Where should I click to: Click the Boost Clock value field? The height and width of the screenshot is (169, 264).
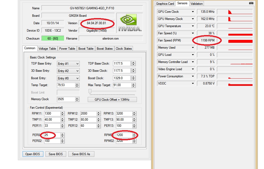pos(122,78)
